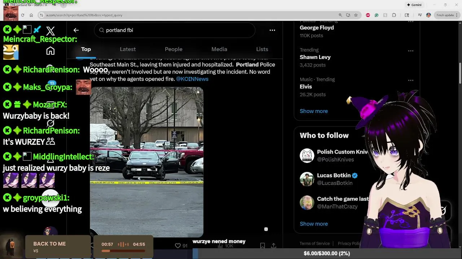Viewport: 462px width, 259px height.
Task: Open the three-dot search options menu
Action: (273, 30)
